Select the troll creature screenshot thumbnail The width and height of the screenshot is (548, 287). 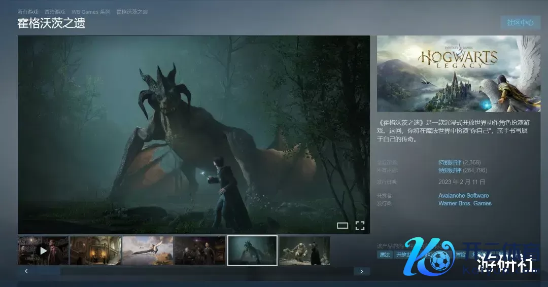click(304, 250)
